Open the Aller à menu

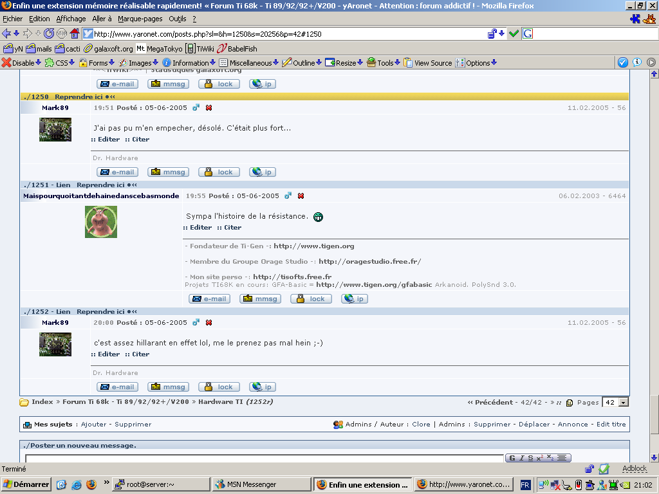(102, 19)
